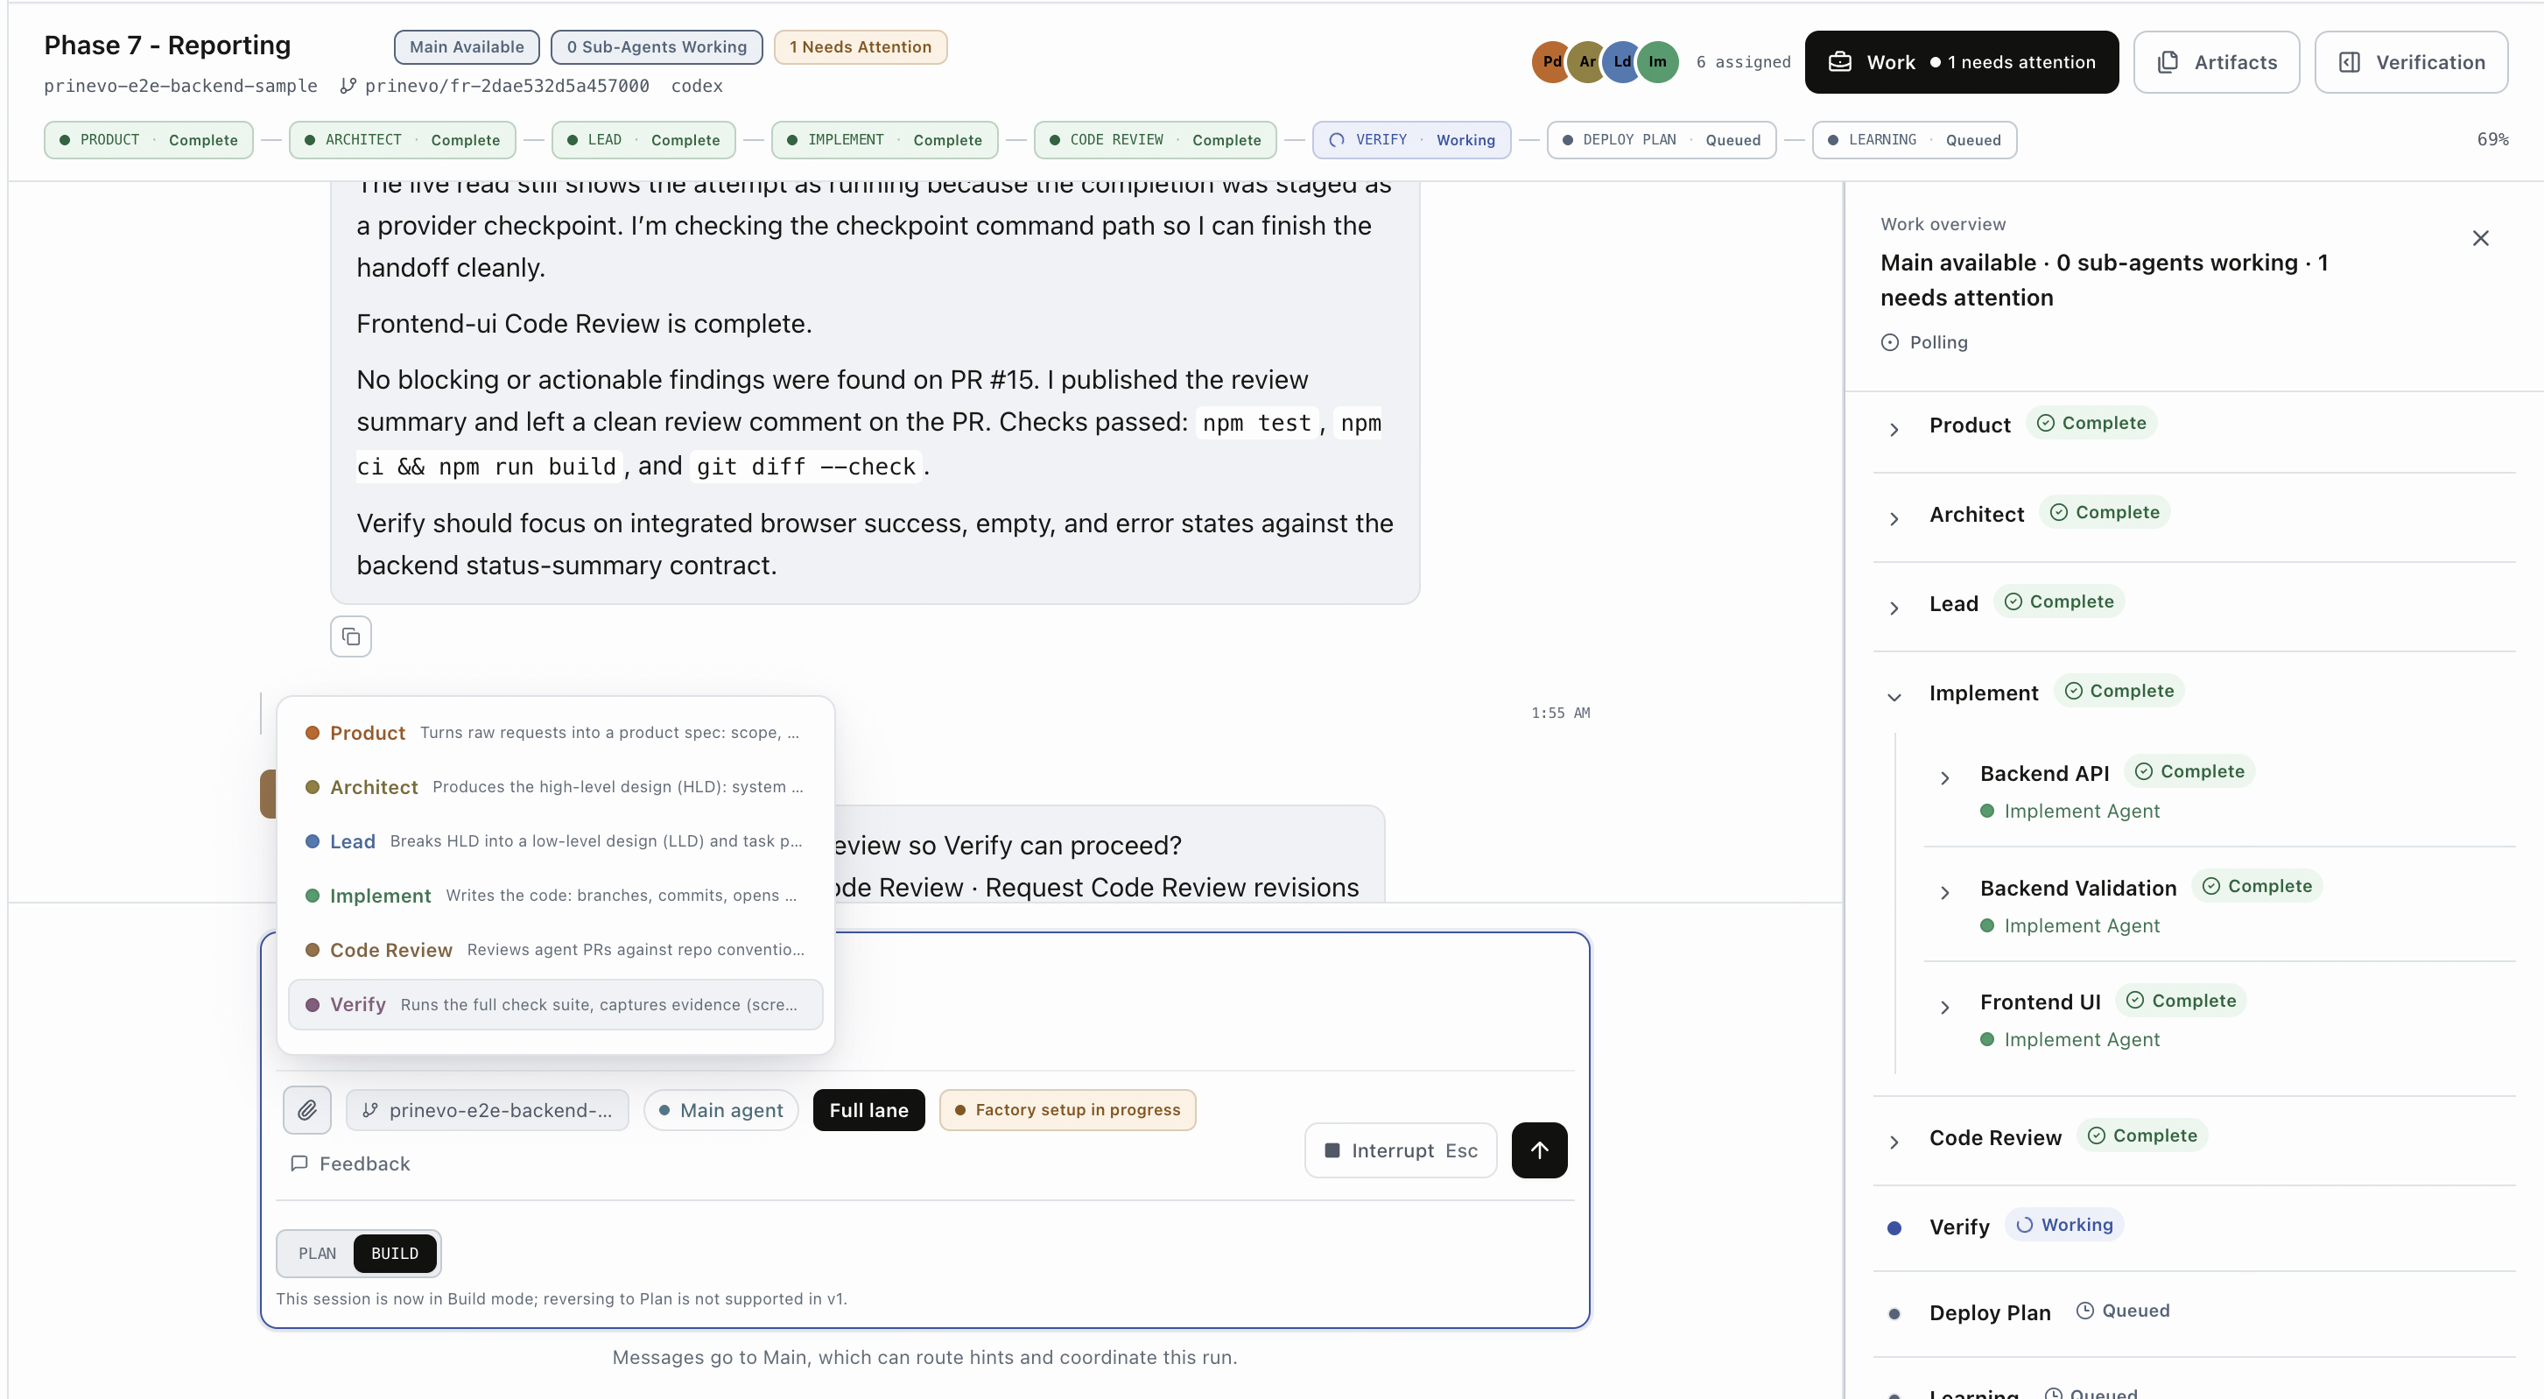
Task: Click the Ar avatar
Action: (1586, 61)
